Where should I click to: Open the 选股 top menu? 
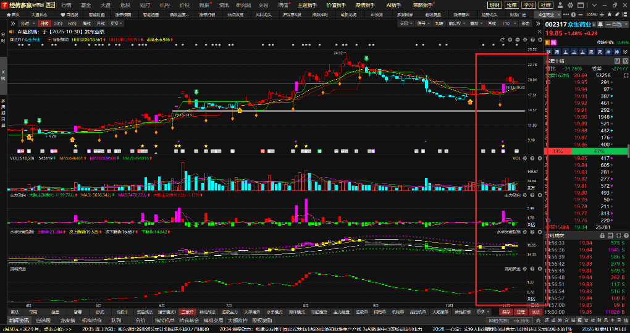click(127, 4)
